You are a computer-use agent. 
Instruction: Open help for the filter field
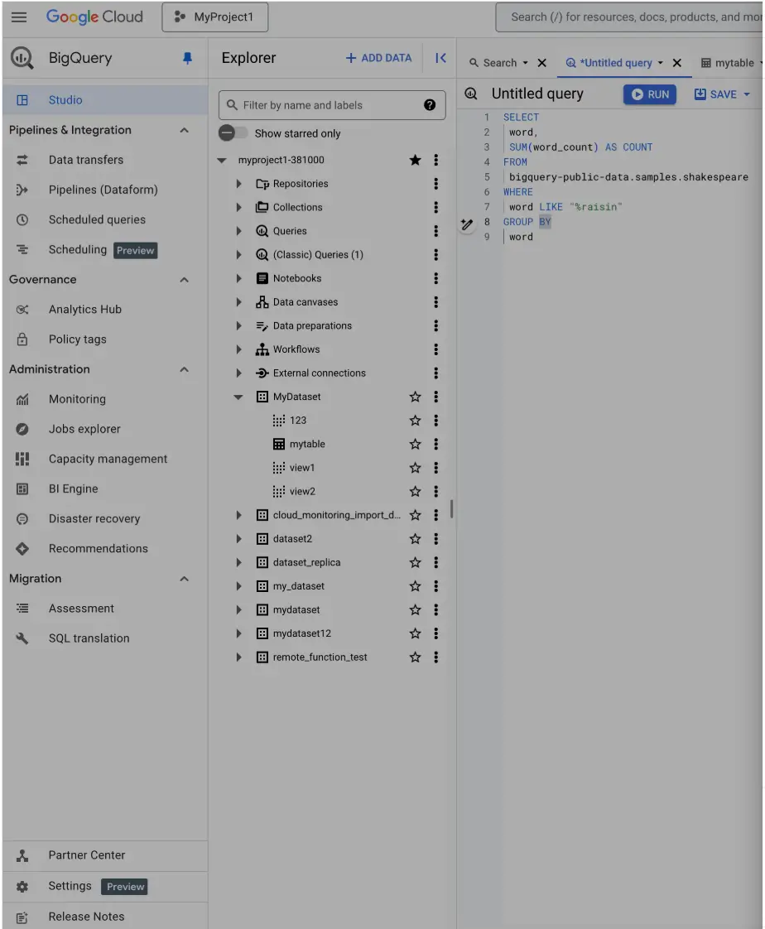point(430,105)
